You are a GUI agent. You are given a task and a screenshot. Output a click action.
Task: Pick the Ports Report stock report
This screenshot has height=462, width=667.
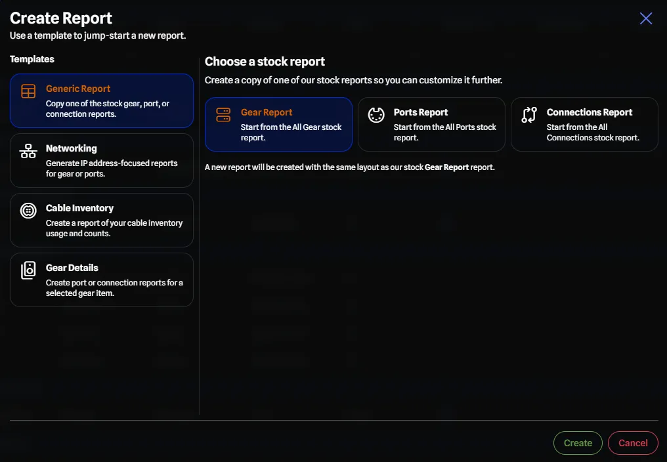click(431, 124)
